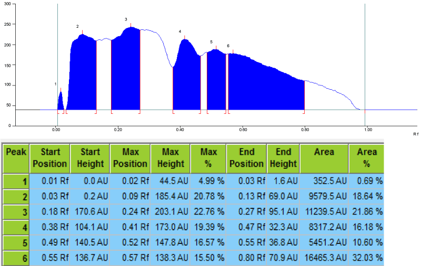421x266 pixels.
Task: Click the 9579.5 AU area cell
Action: [324, 196]
